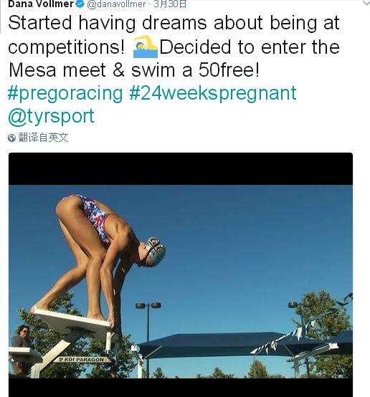
Task: Open the @danavollmer handle link
Action: click(116, 4)
